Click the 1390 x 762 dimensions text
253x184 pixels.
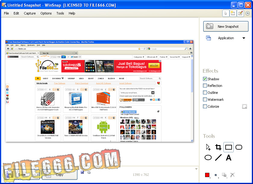[141, 175]
